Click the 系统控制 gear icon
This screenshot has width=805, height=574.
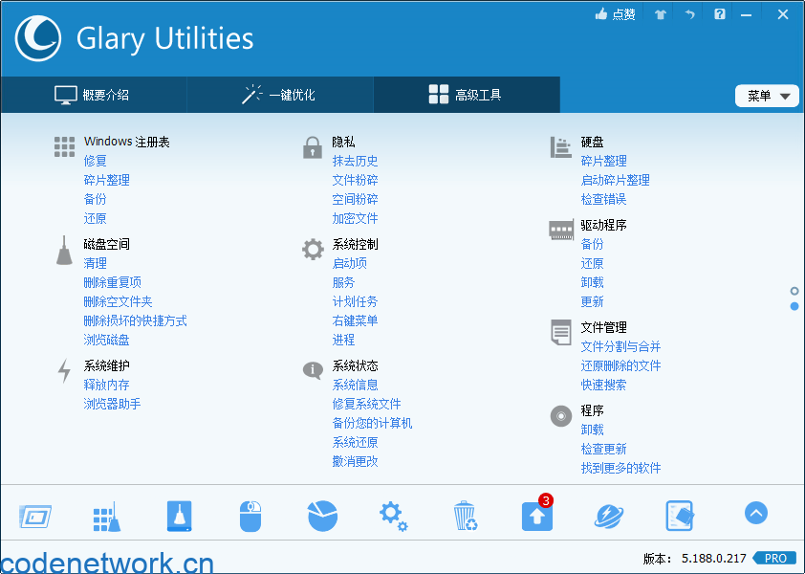tap(313, 250)
